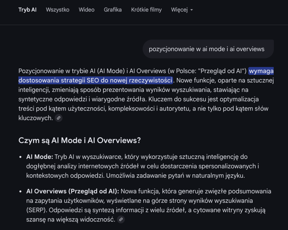The height and width of the screenshot is (230, 288).
Task: Click the query bubble "pozycjonowanie w ai mode"
Action: pos(206,49)
